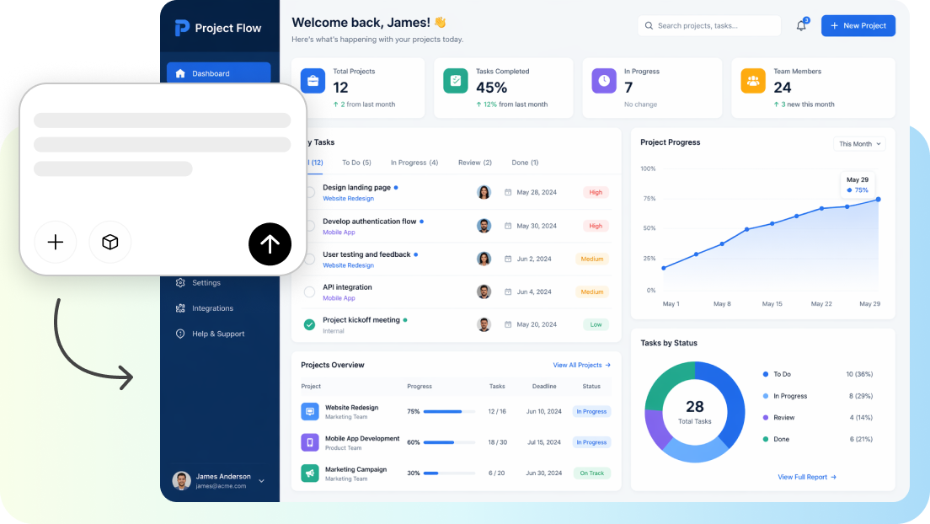The height and width of the screenshot is (524, 930).
Task: Click the Review purple legend dot
Action: [x=766, y=417]
